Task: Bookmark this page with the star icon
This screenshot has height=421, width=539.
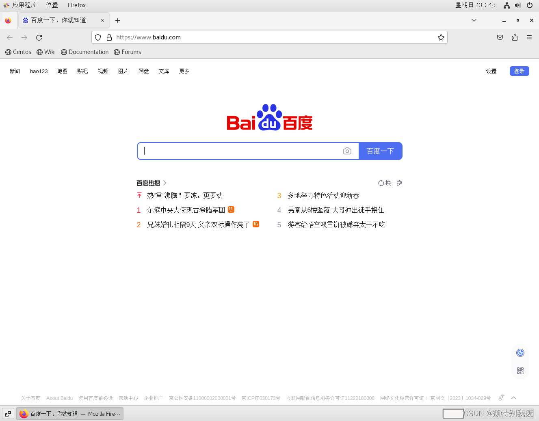Action: coord(441,37)
